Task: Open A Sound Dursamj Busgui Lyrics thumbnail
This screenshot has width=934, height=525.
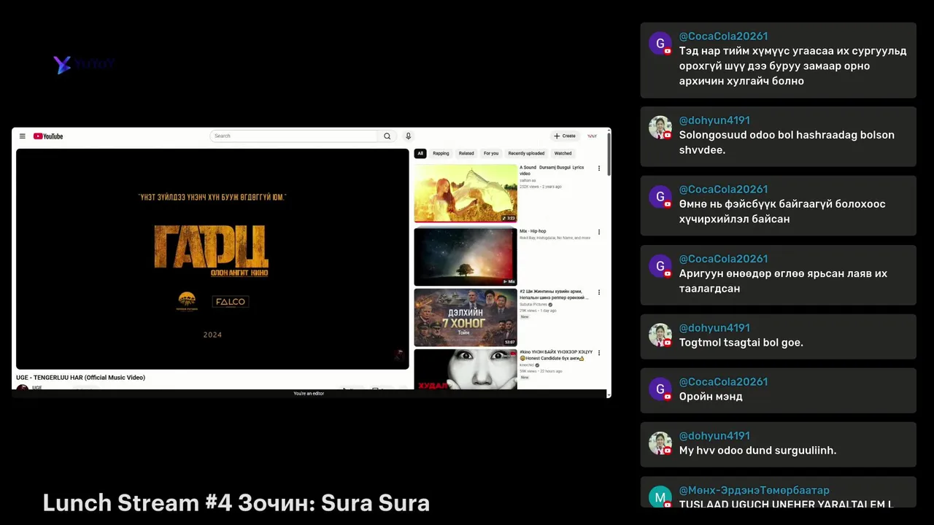Action: (x=466, y=193)
